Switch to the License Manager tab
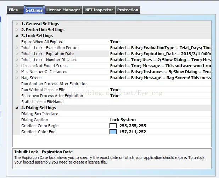 [63, 10]
